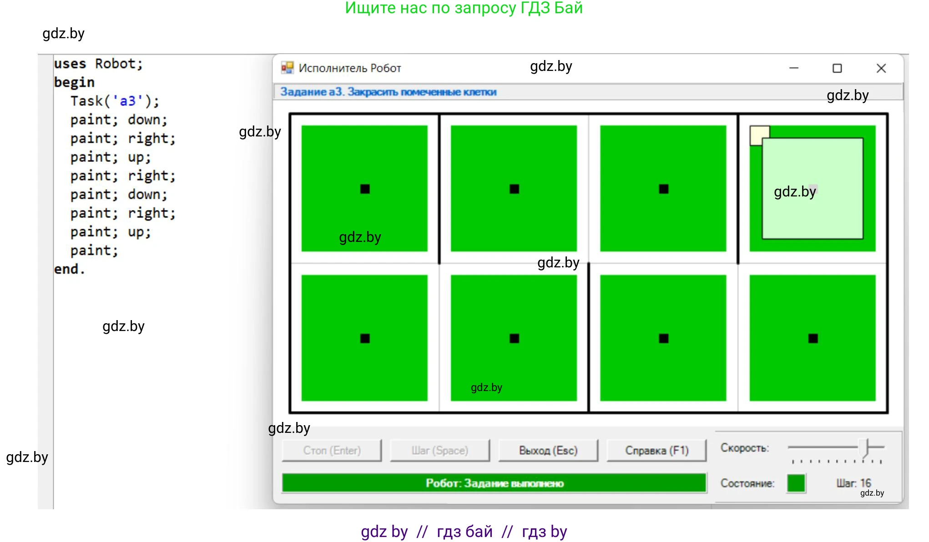Click the Task('a3') code line

coord(115,101)
